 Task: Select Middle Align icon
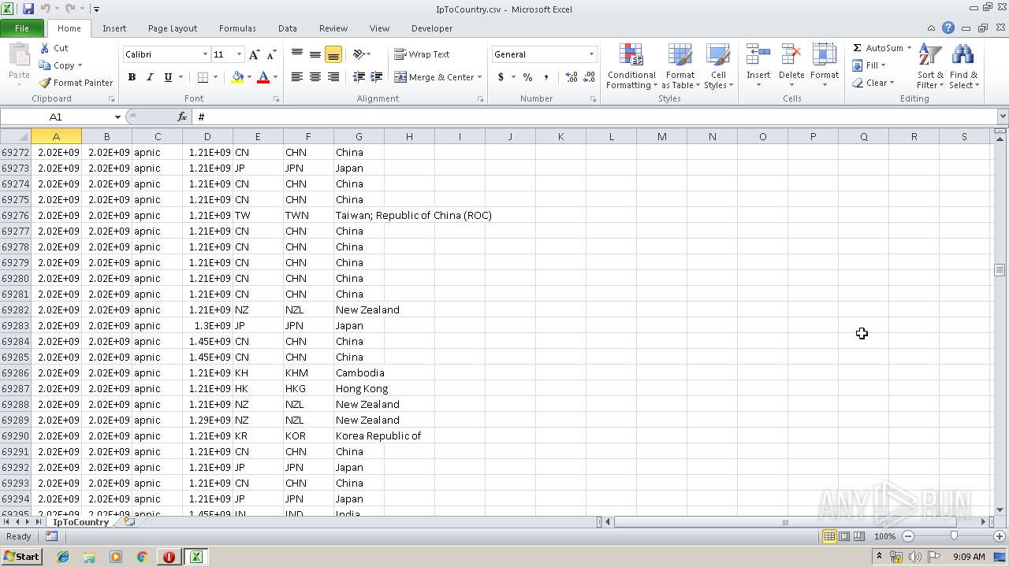click(315, 54)
